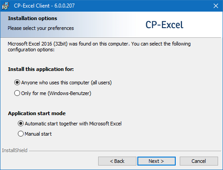Close the CP-Excel Client setup window
223x170 pixels.
(216, 6)
